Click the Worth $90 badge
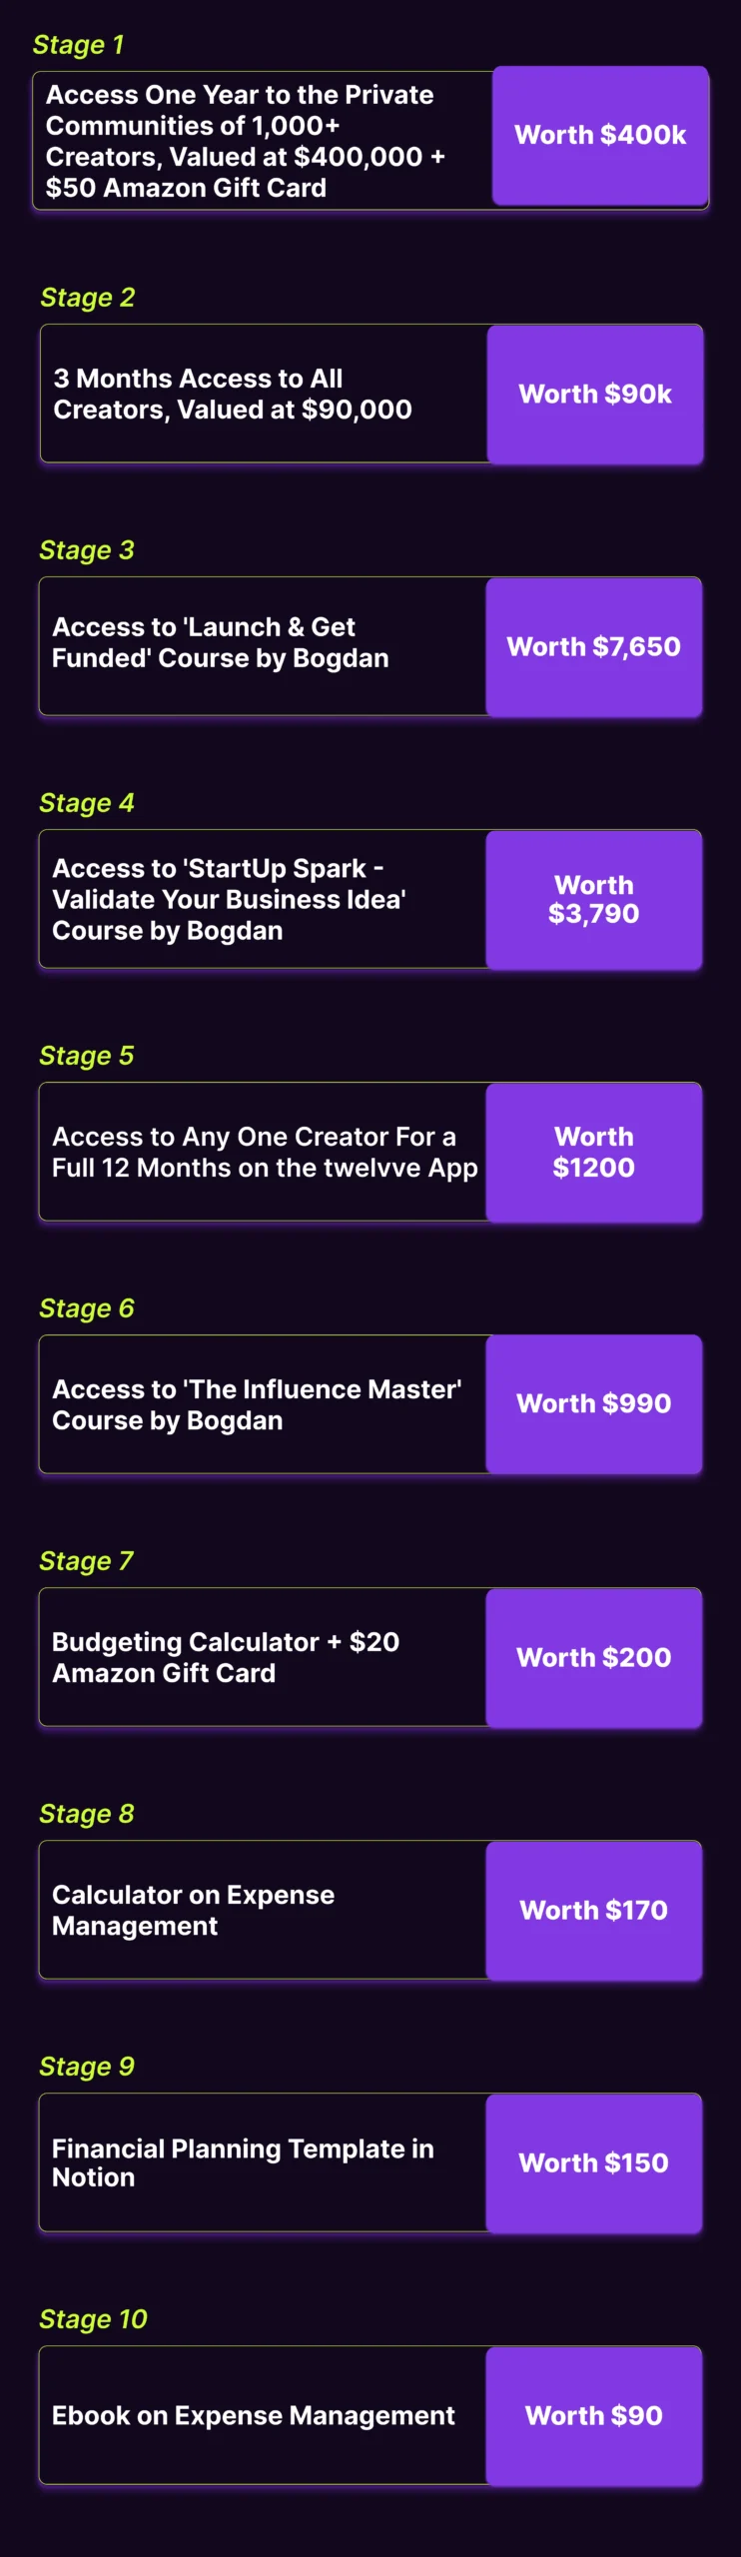The width and height of the screenshot is (741, 2557). [594, 2415]
